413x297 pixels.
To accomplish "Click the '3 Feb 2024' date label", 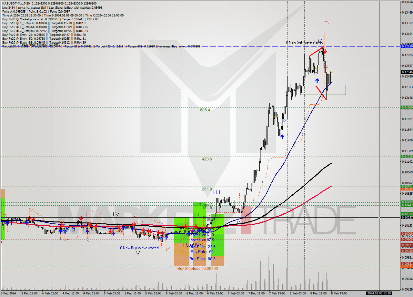I will point(9,293).
